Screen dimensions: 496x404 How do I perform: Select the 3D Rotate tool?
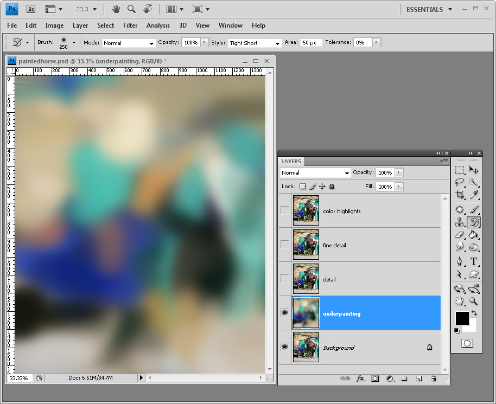460,288
